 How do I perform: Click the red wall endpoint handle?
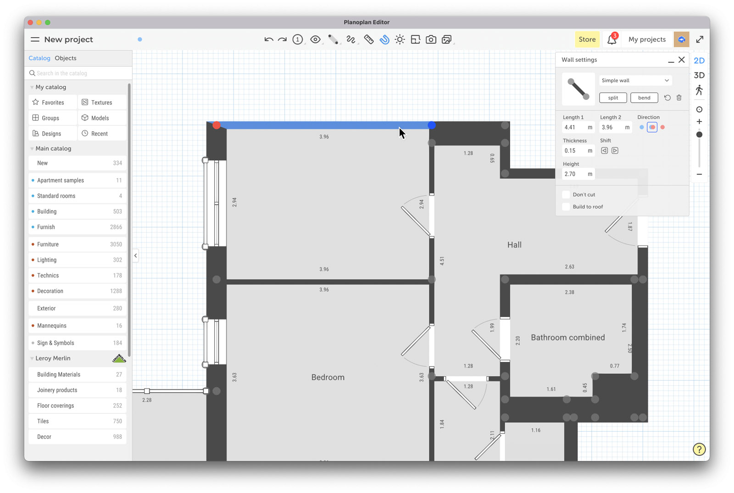click(217, 125)
